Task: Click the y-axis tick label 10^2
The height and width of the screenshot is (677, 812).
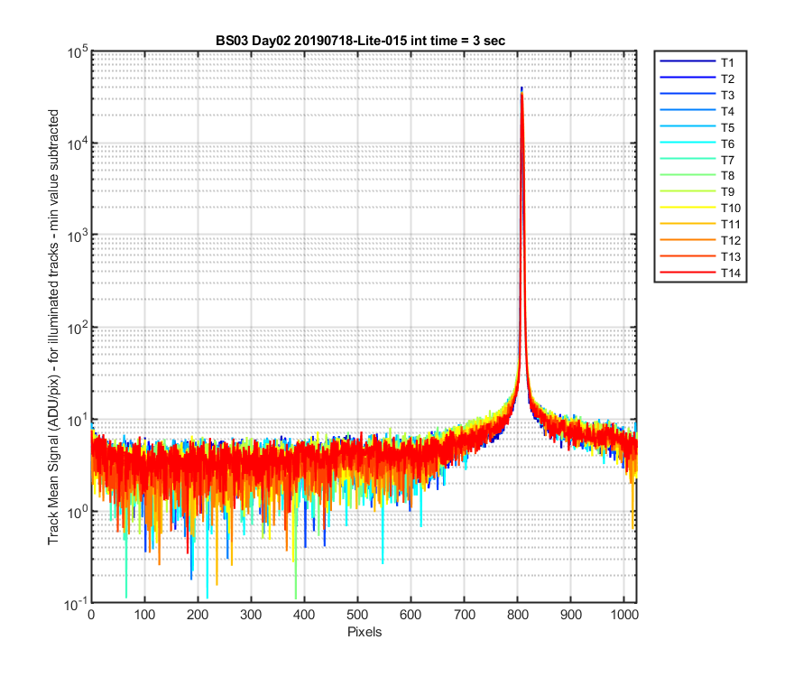Action: [78, 328]
